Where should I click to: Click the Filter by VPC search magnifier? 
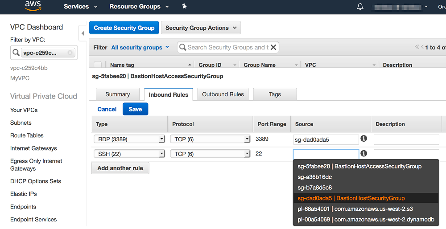coord(16,53)
